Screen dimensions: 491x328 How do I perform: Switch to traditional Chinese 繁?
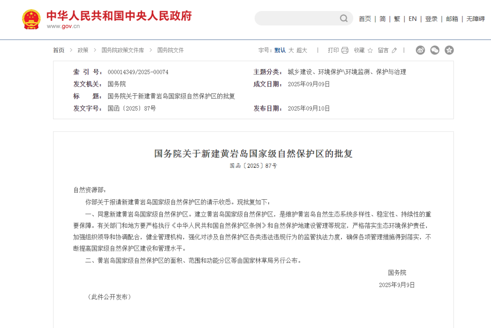(x=397, y=19)
